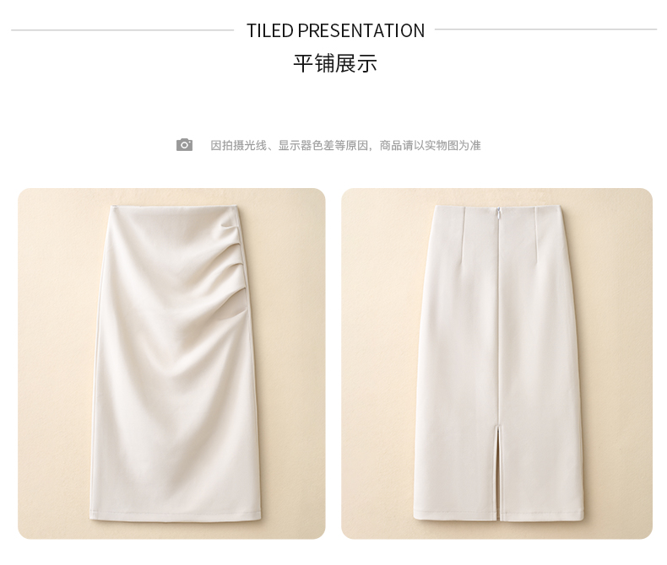Click the camera icon beside disclaimer
The height and width of the screenshot is (565, 667).
[184, 145]
